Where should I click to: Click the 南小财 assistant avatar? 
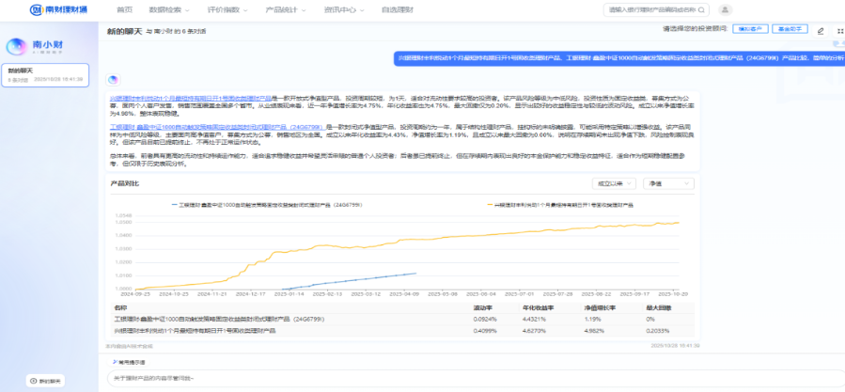click(x=17, y=46)
